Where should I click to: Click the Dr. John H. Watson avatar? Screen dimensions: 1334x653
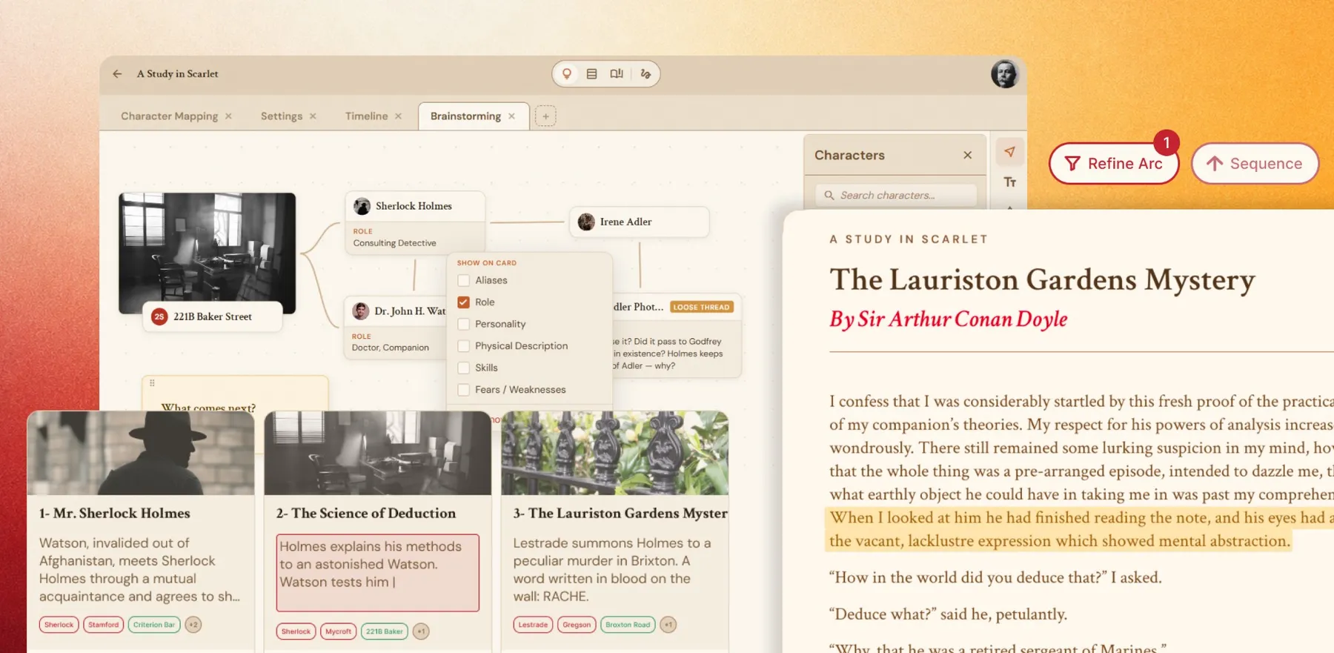(x=361, y=311)
